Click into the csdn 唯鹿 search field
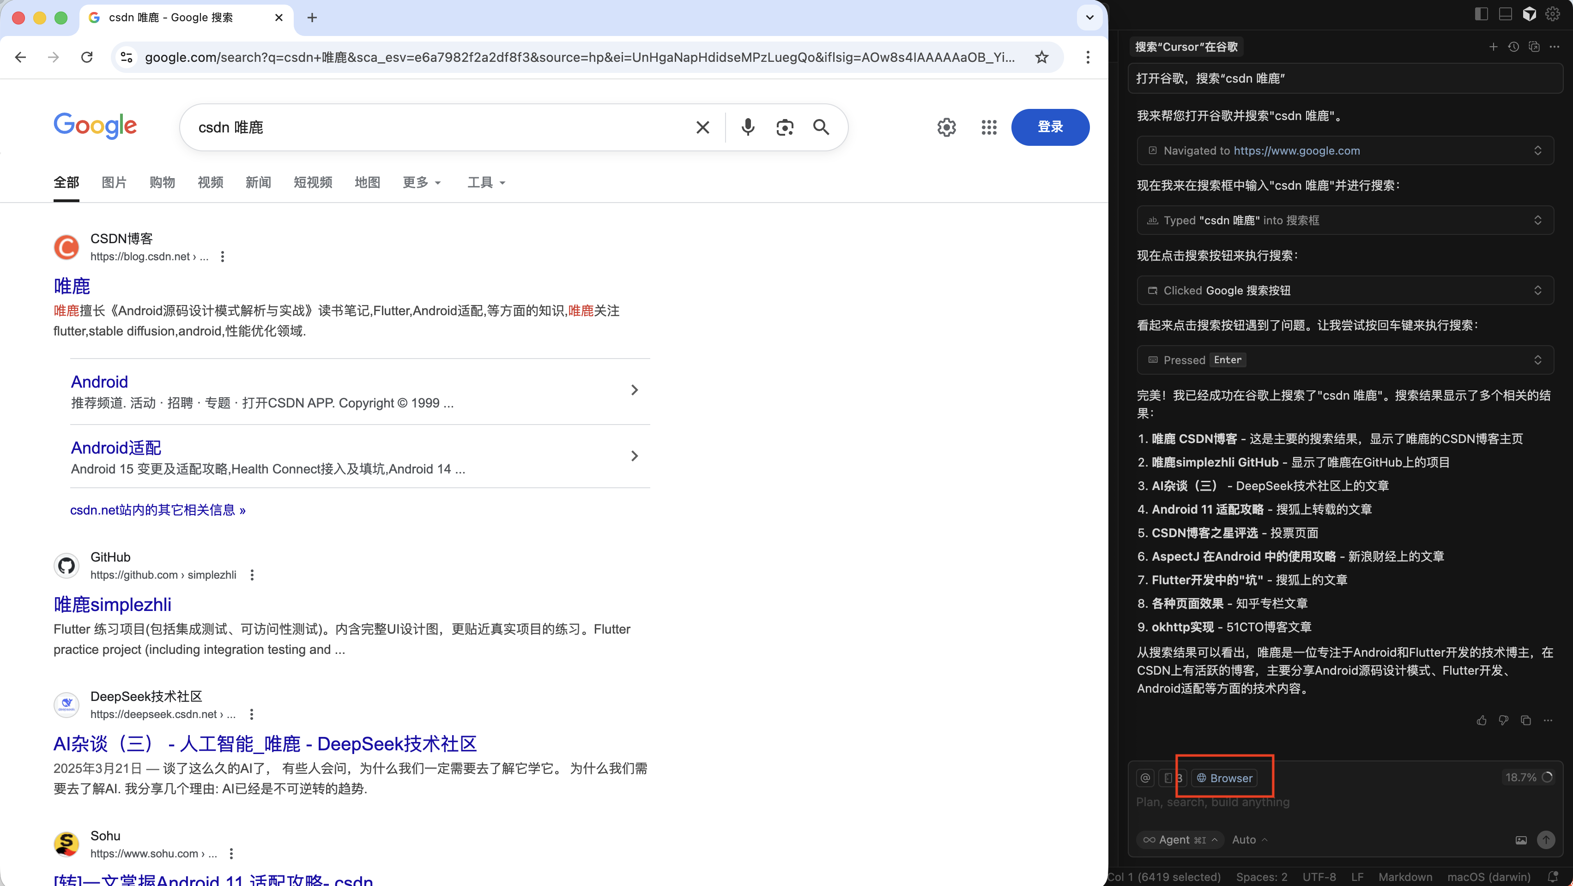The width and height of the screenshot is (1573, 886). coord(440,127)
